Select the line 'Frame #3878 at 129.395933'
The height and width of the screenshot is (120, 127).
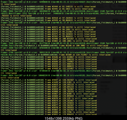[49, 108]
